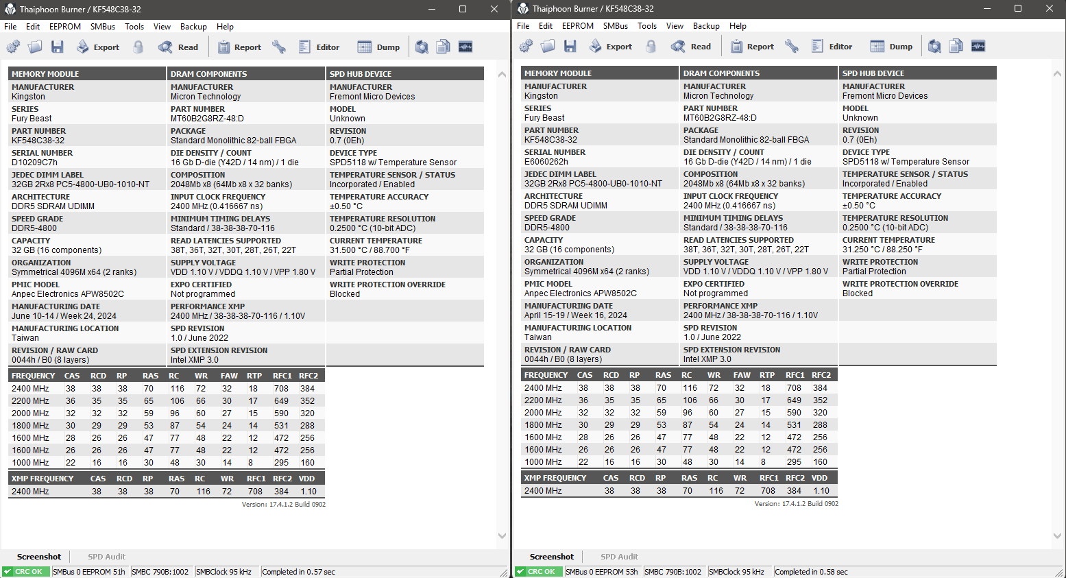Viewport: 1066px width, 578px height.
Task: Click CRC OK status in EEPROM 53h window
Action: pos(539,572)
